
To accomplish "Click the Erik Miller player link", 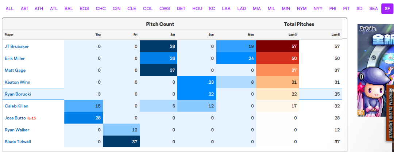I will 15,58.
